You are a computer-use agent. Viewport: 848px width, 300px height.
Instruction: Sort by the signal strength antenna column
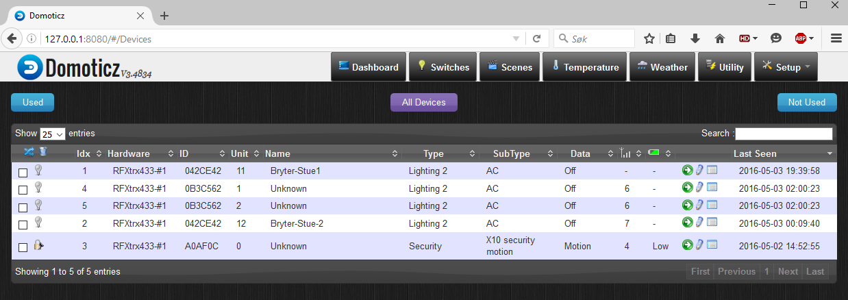tap(625, 153)
